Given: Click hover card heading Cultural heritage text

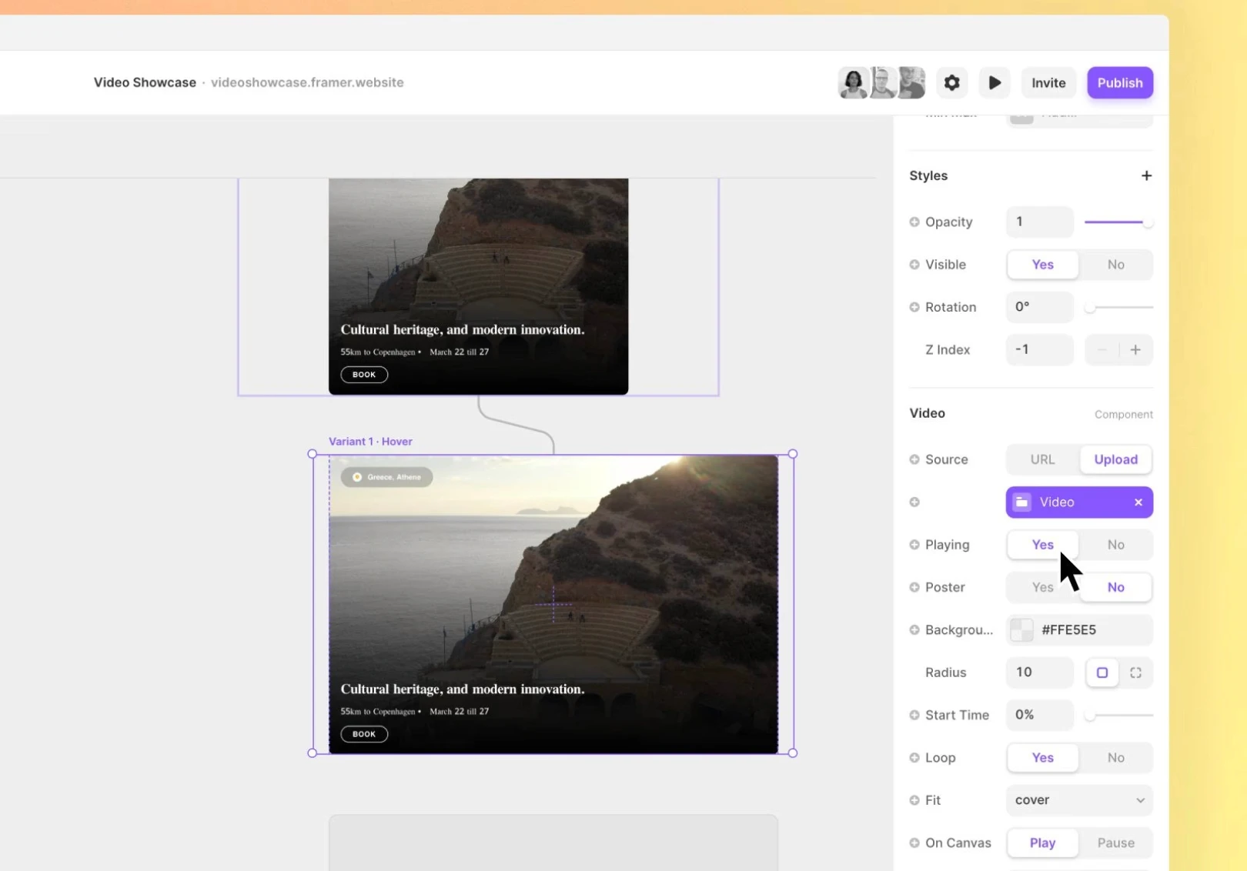Looking at the screenshot, I should 463,689.
